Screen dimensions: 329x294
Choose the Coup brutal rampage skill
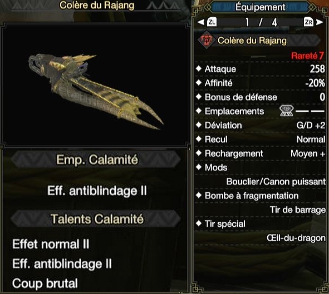pos(45,283)
